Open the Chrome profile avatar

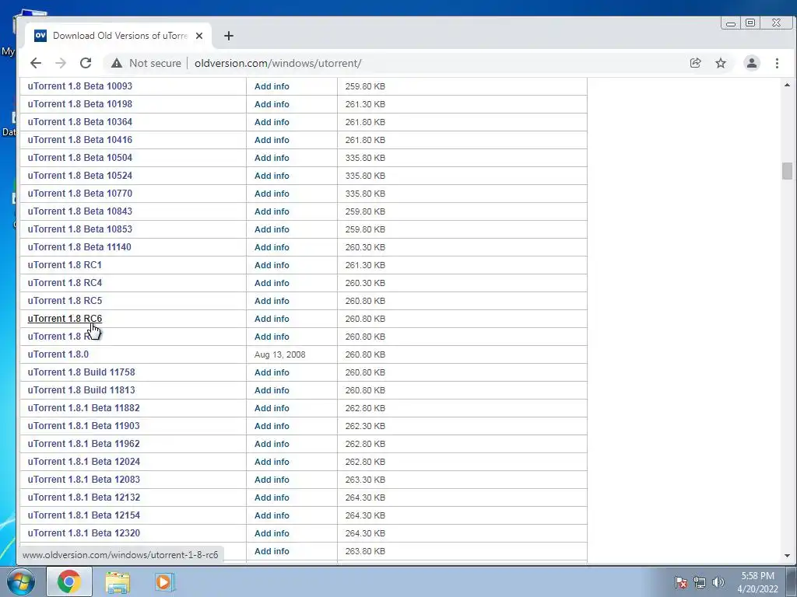click(752, 63)
